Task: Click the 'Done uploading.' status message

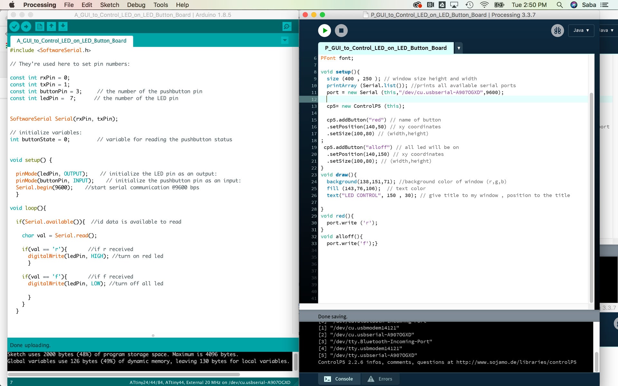Action: click(x=30, y=345)
